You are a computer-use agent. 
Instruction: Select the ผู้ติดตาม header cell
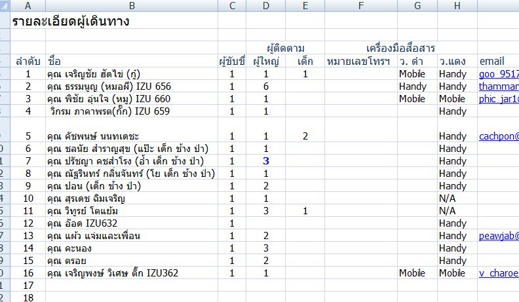click(286, 48)
